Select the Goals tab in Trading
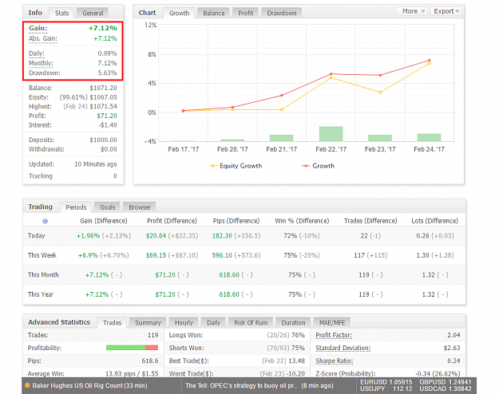Screen dimensions: 499x394 (x=108, y=207)
